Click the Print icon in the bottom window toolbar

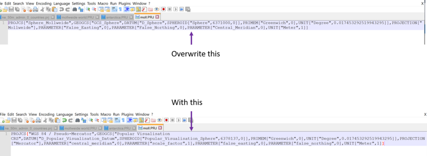tap(38, 120)
